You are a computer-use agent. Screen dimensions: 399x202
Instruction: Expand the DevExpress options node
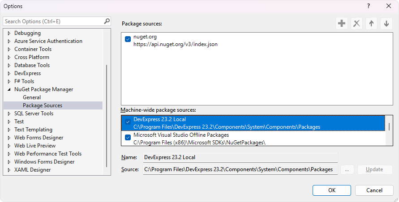coord(9,73)
